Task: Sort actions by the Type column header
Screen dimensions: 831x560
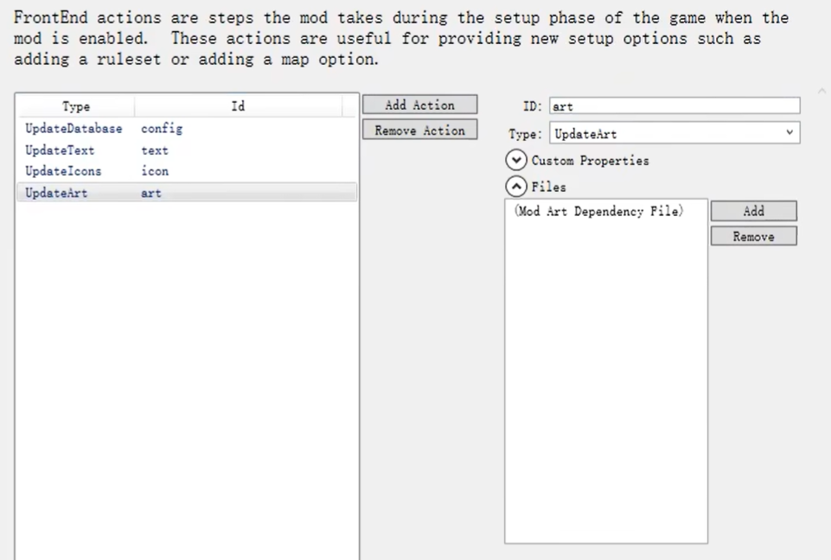Action: click(x=76, y=106)
